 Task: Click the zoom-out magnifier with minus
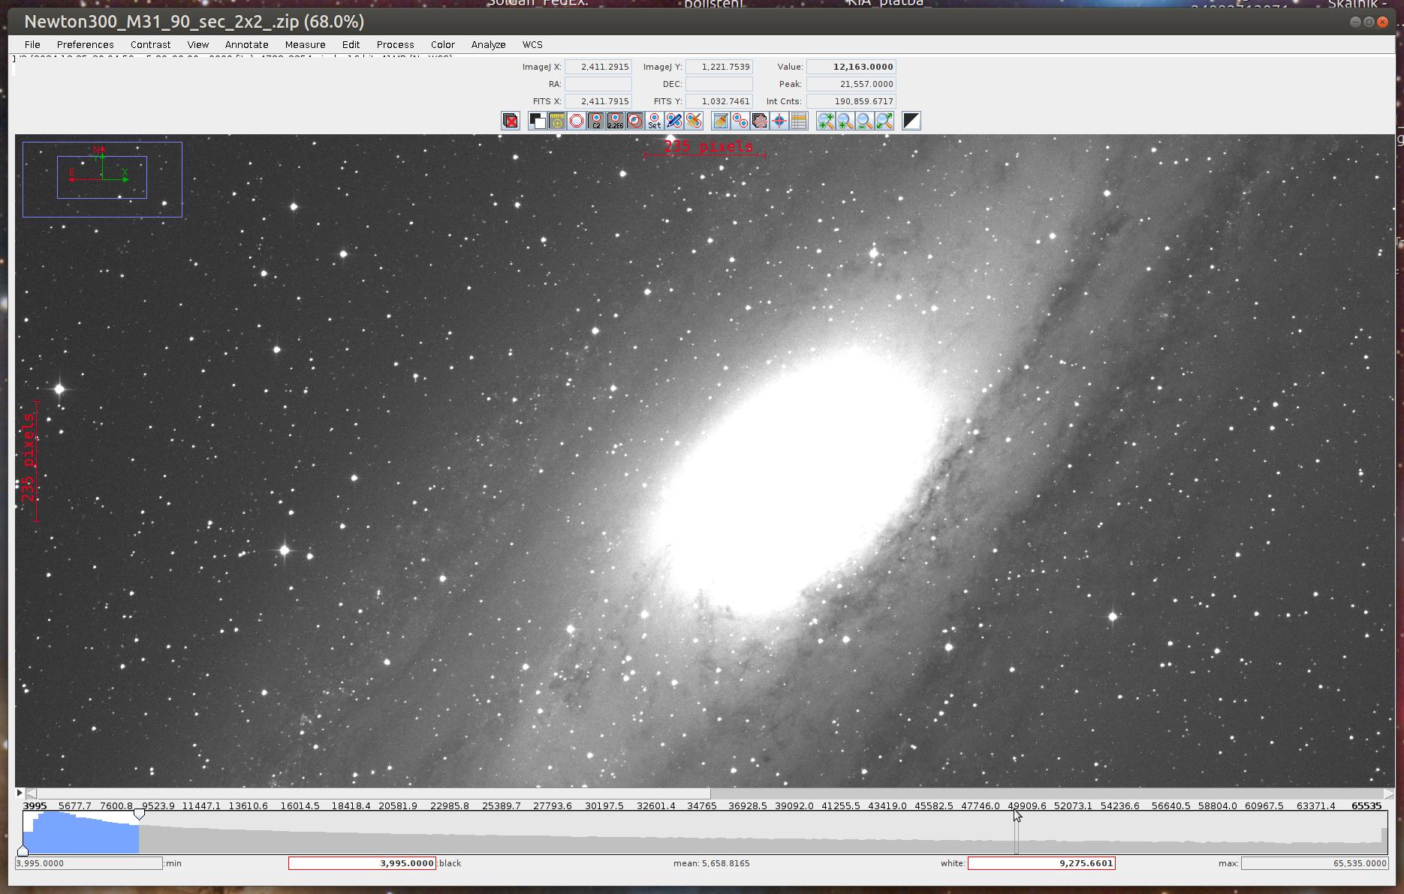(x=865, y=121)
